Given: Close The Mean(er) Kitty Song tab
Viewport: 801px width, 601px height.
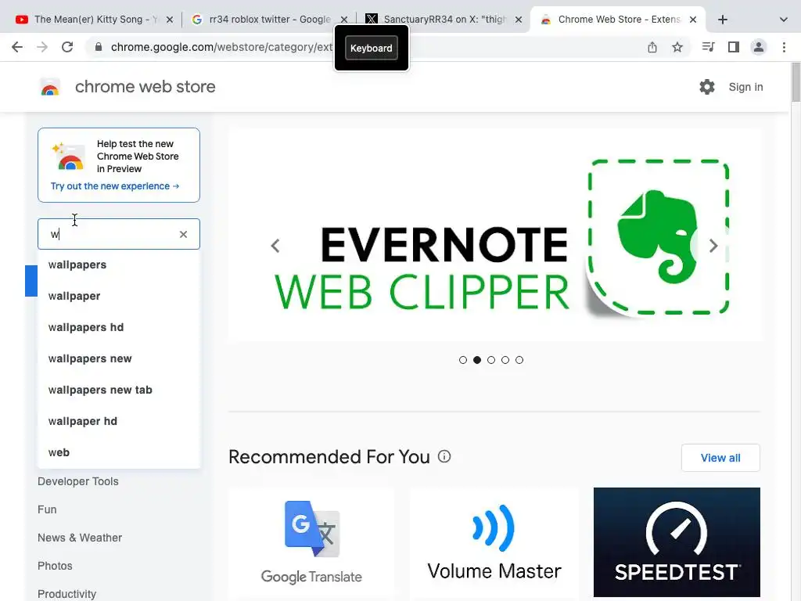Looking at the screenshot, I should pyautogui.click(x=170, y=20).
